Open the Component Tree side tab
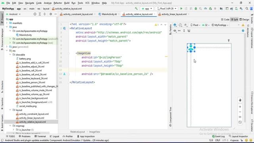 [170, 117]
